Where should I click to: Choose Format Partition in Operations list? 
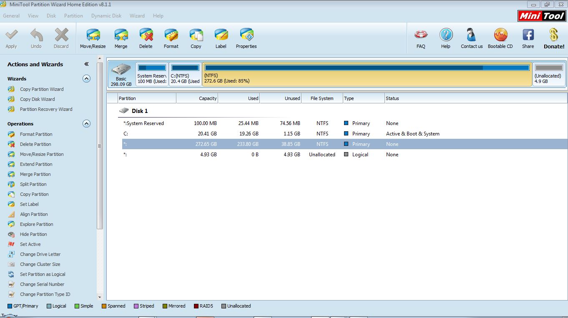pos(36,134)
